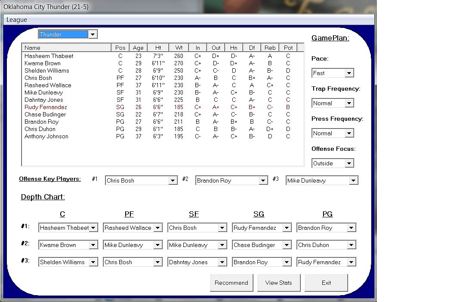Open the #2 PG dropdown, Chris Duhon
Viewport: 456px width, 302px height.
click(326, 245)
